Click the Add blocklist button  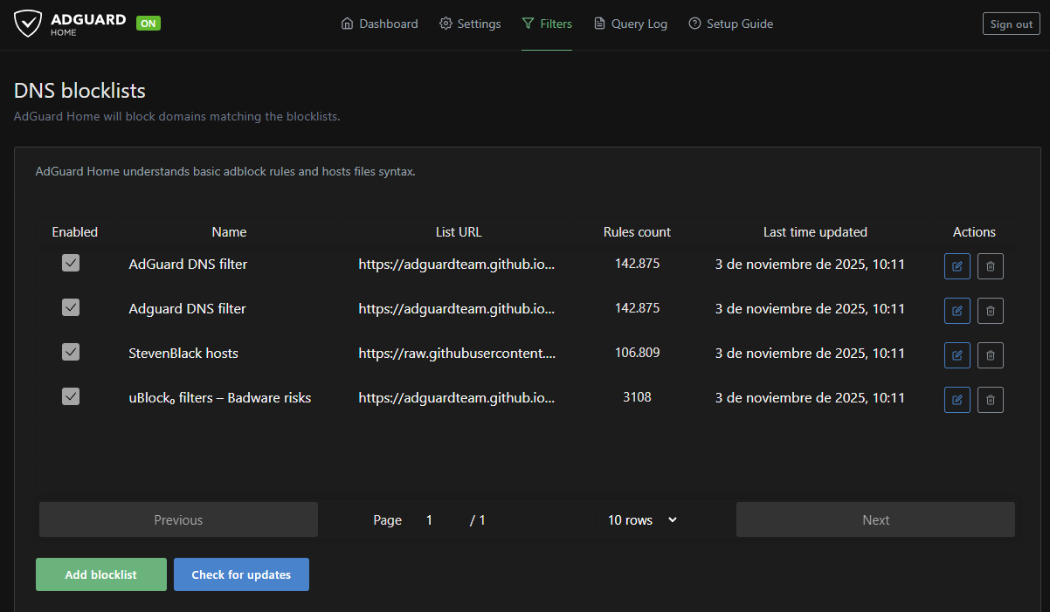[100, 574]
